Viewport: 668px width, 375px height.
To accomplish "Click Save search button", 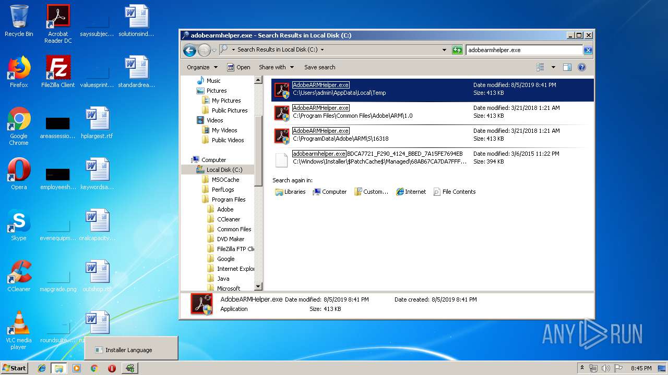I will 320,67.
